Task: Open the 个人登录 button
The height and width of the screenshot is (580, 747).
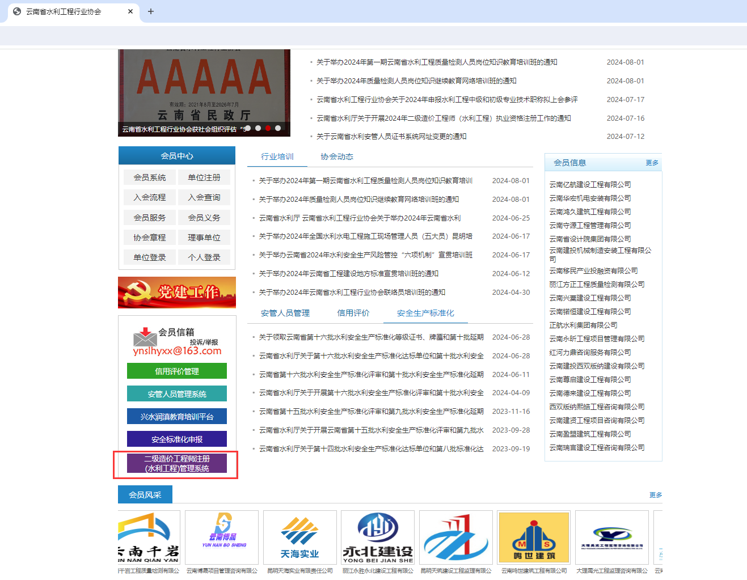Action: coord(204,257)
